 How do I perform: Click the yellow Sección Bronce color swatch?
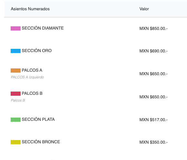click(x=15, y=142)
